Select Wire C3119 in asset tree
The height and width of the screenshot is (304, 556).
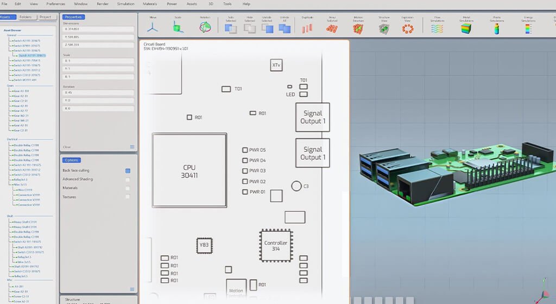coord(25,190)
